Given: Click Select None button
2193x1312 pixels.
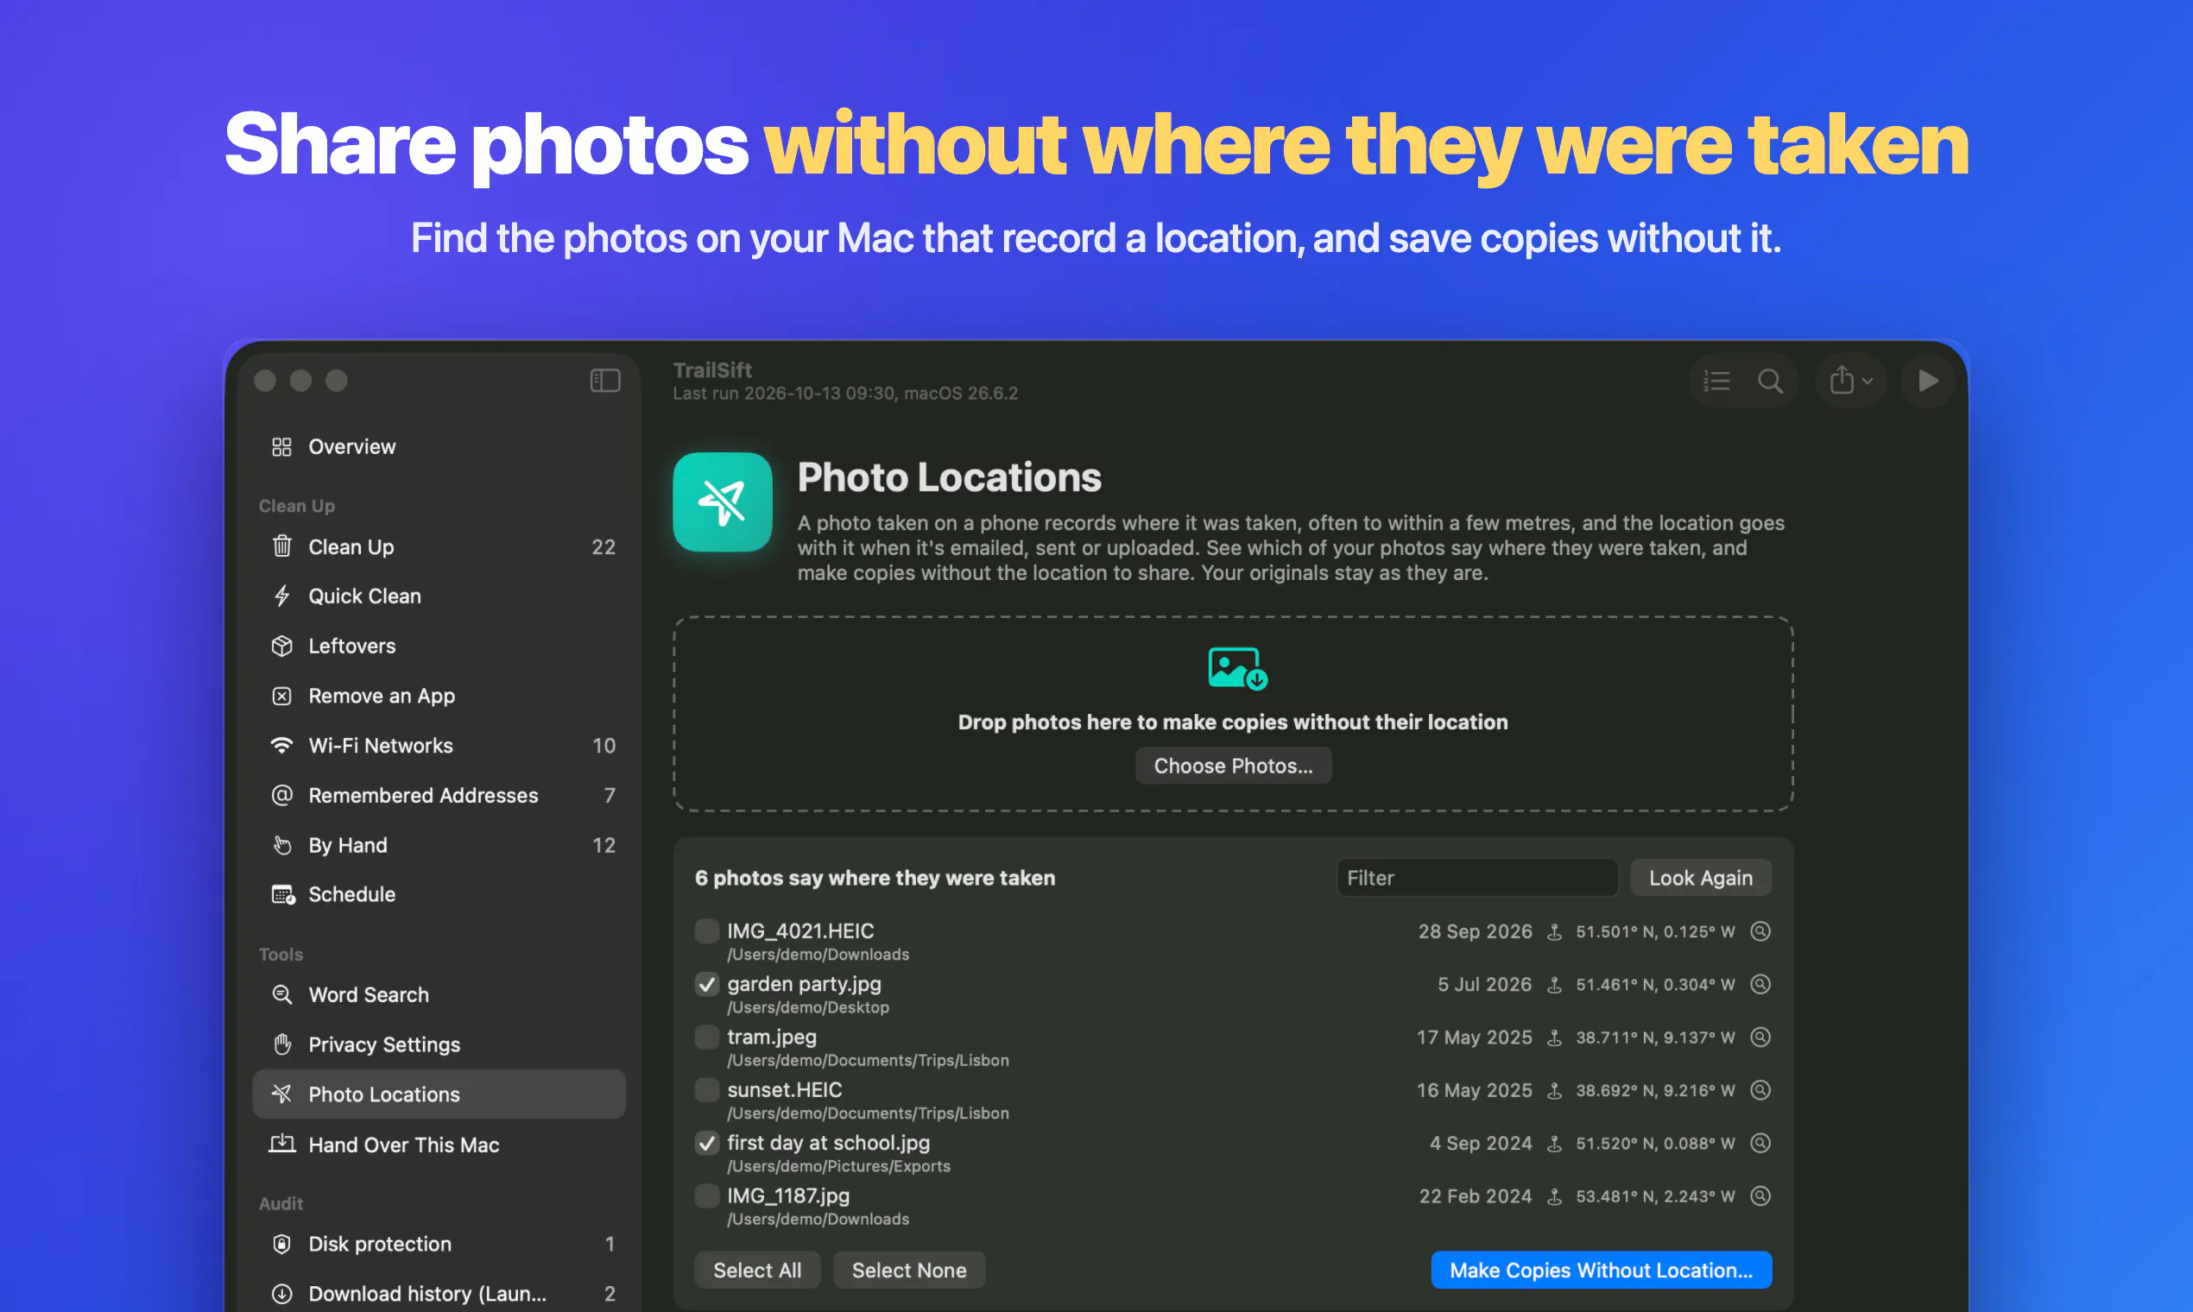Looking at the screenshot, I should point(909,1271).
